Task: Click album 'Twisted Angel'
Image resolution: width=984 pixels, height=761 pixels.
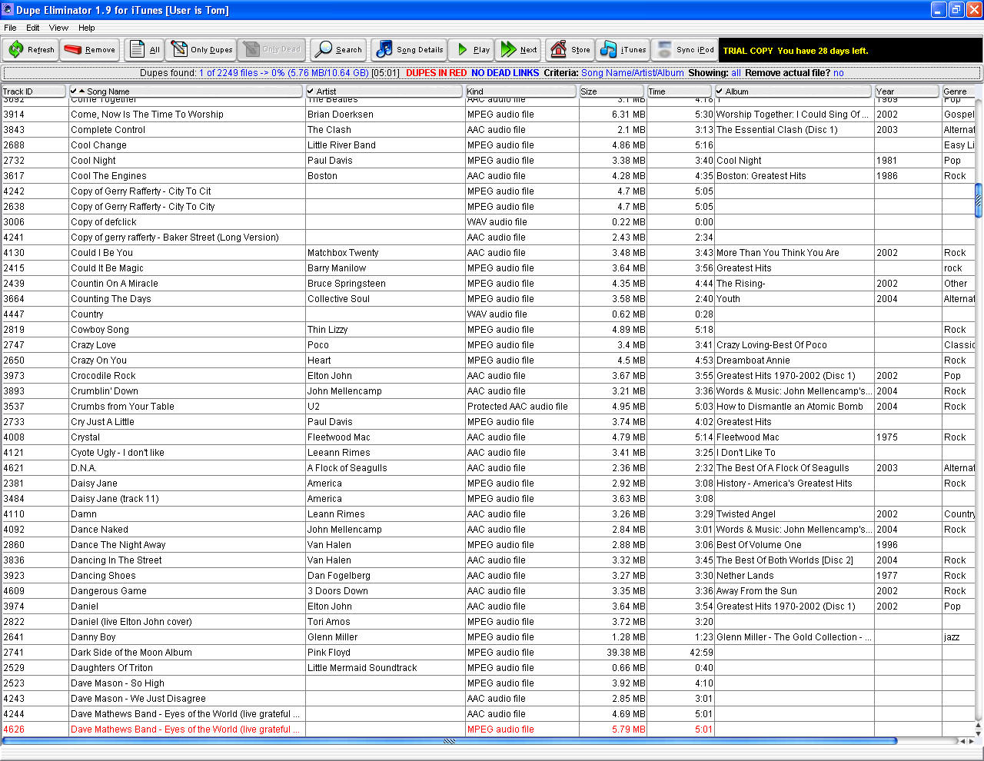Action: pos(746,514)
